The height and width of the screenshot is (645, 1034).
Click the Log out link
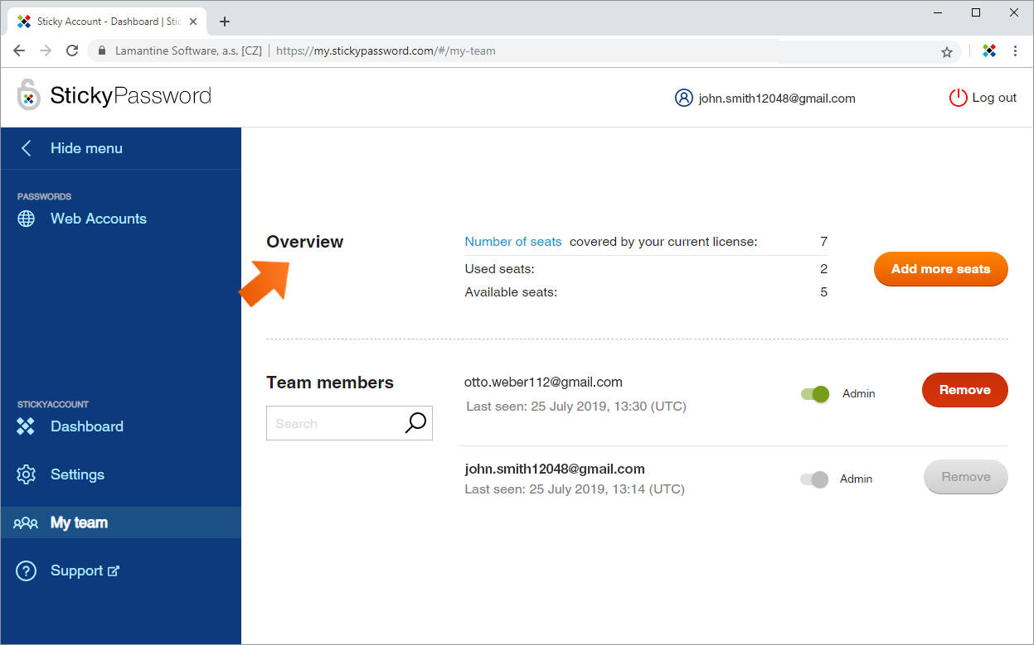pos(994,98)
